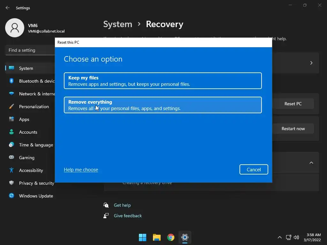This screenshot has width=327, height=245.
Task: Click the System monitor icon in sidebar
Action: pos(11,68)
